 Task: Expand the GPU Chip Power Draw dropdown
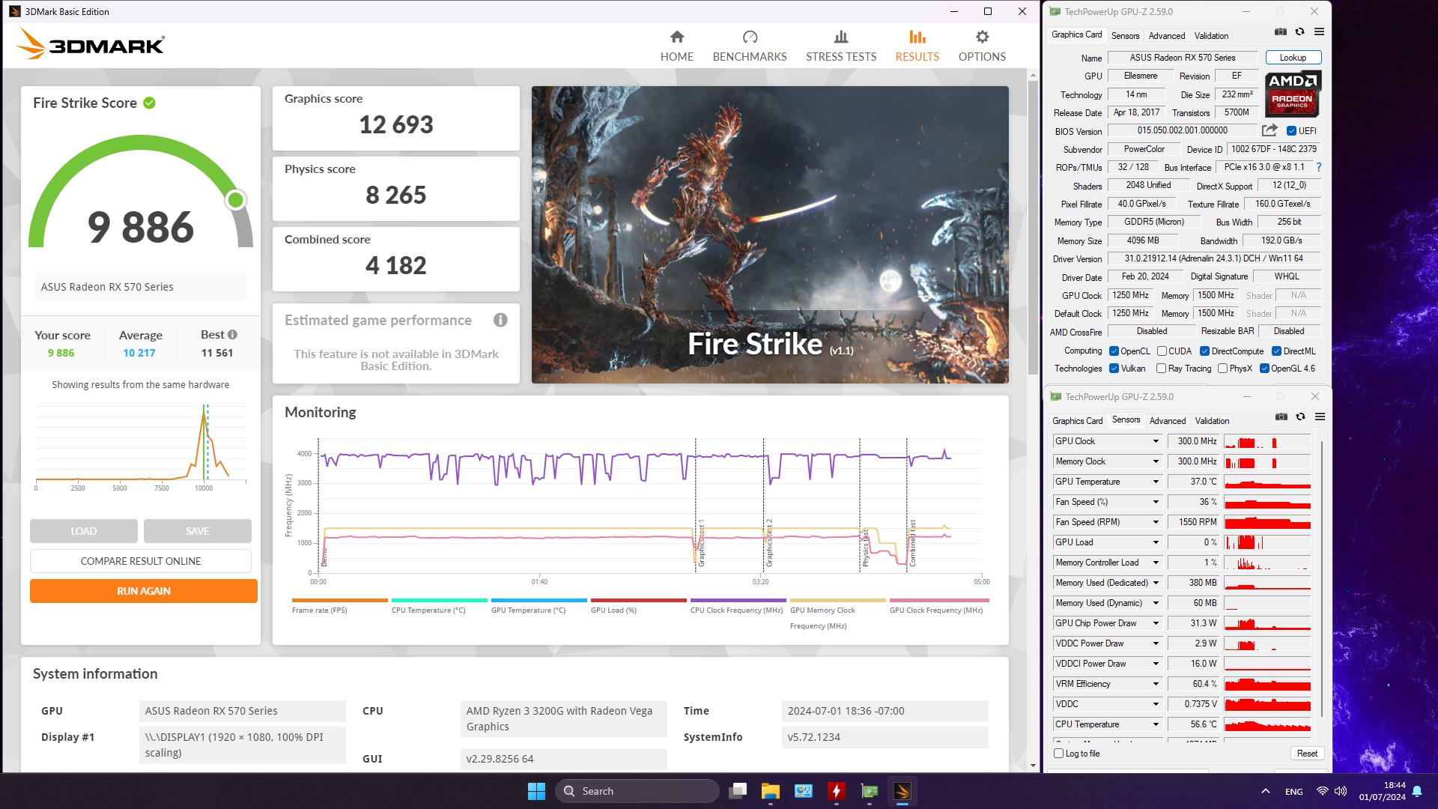click(1156, 623)
